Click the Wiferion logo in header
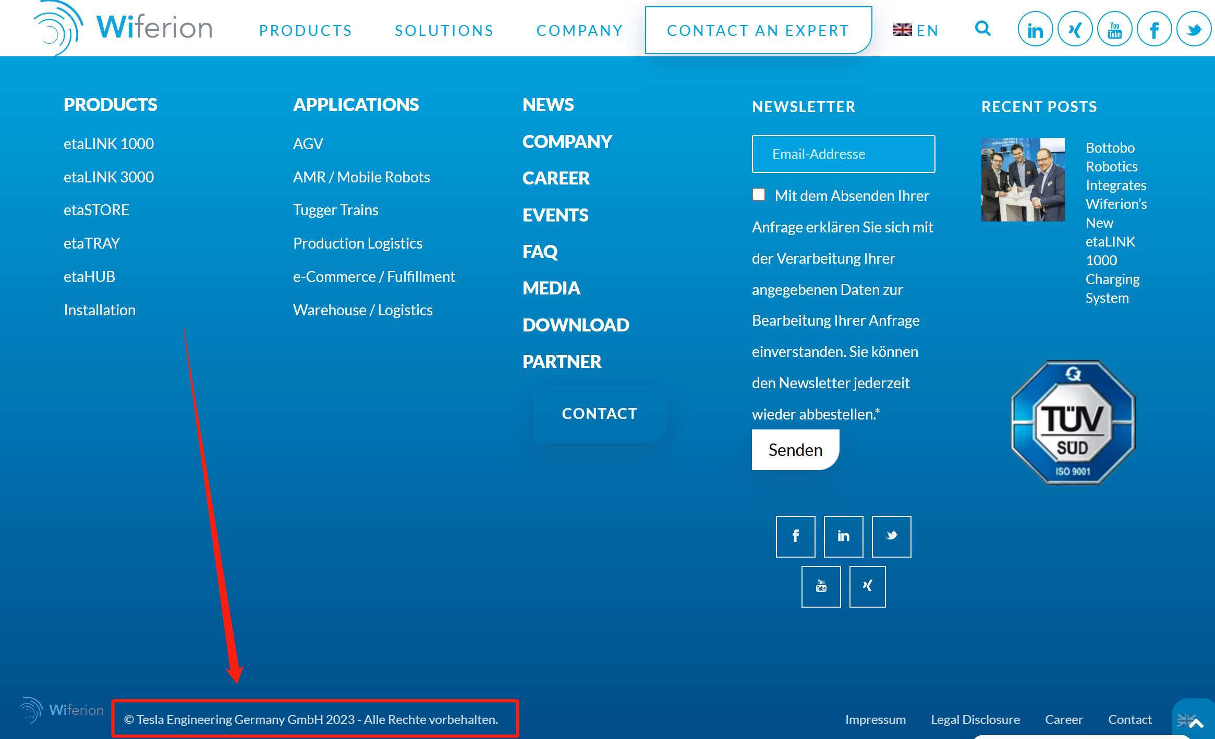Screen dimensions: 1215x739 [x=123, y=28]
